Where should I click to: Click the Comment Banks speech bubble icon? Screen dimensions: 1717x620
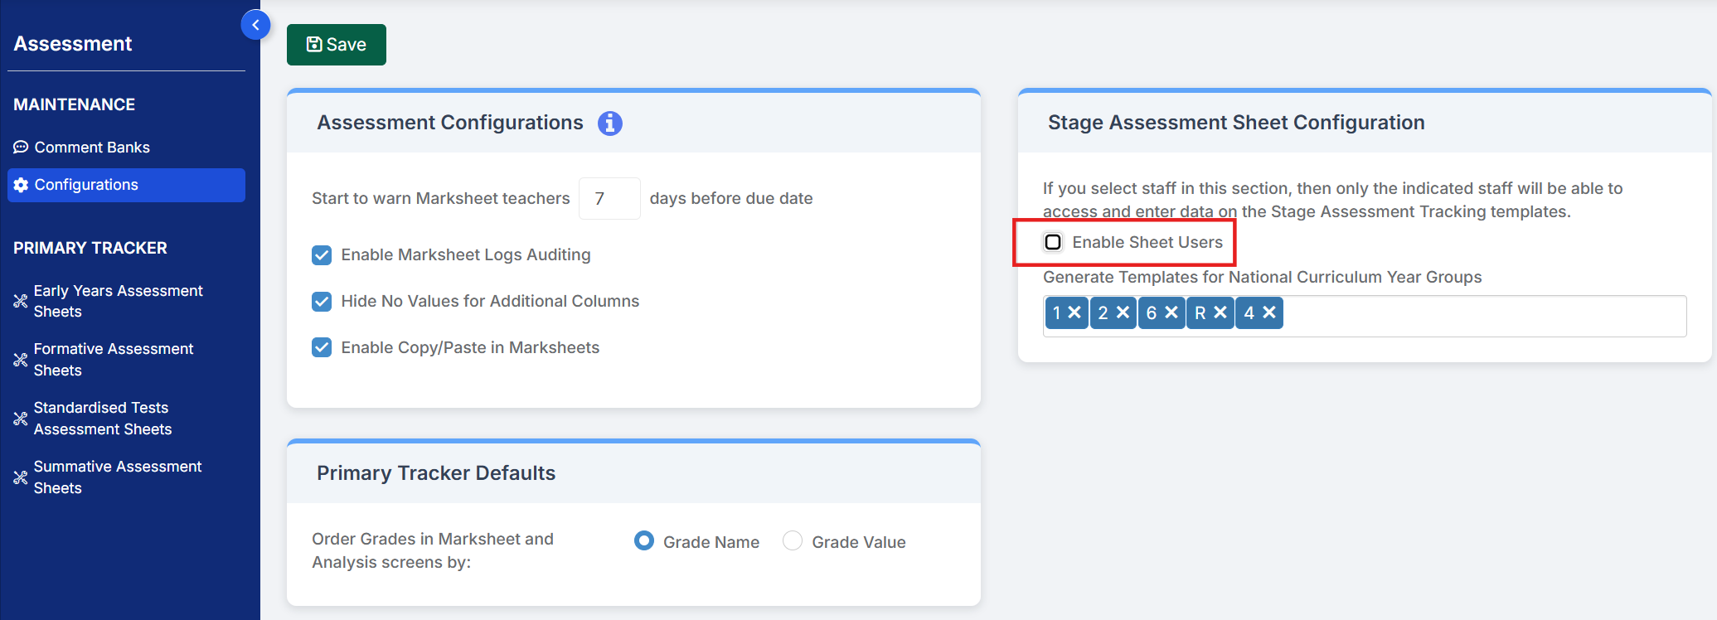pos(21,148)
